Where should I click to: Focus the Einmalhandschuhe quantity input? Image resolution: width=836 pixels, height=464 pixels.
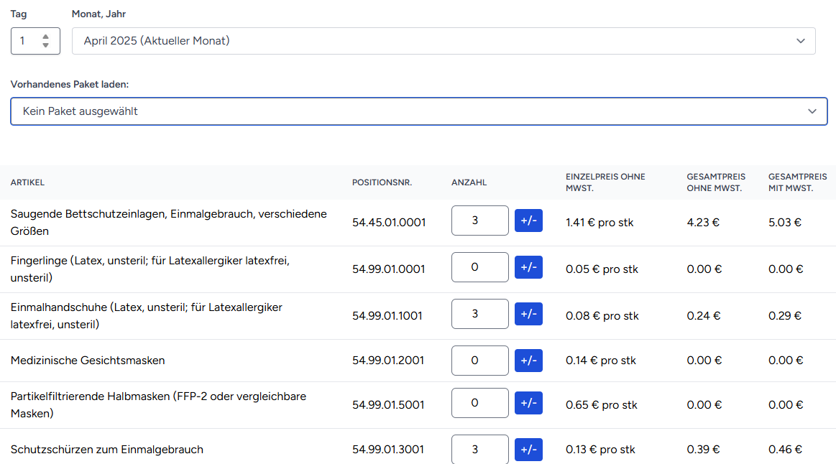[x=480, y=314]
